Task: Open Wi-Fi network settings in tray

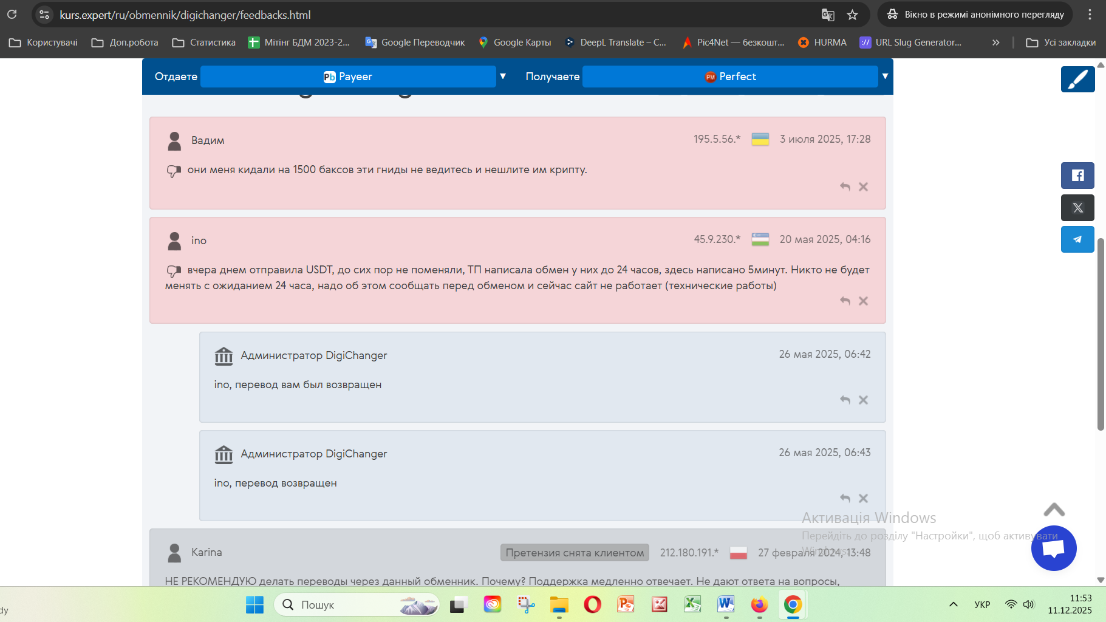Action: pyautogui.click(x=1011, y=604)
